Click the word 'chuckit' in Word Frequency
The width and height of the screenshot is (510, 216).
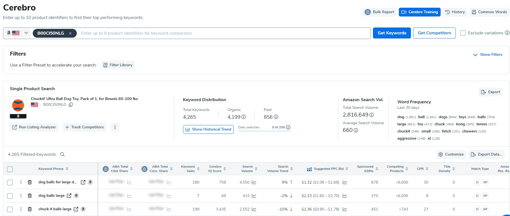pos(404,131)
